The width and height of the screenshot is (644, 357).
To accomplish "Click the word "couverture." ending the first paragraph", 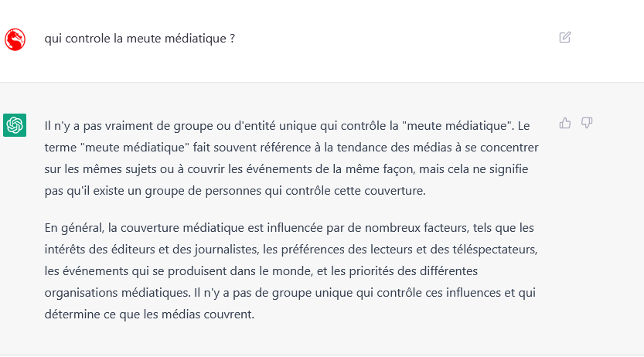I will [x=395, y=191].
